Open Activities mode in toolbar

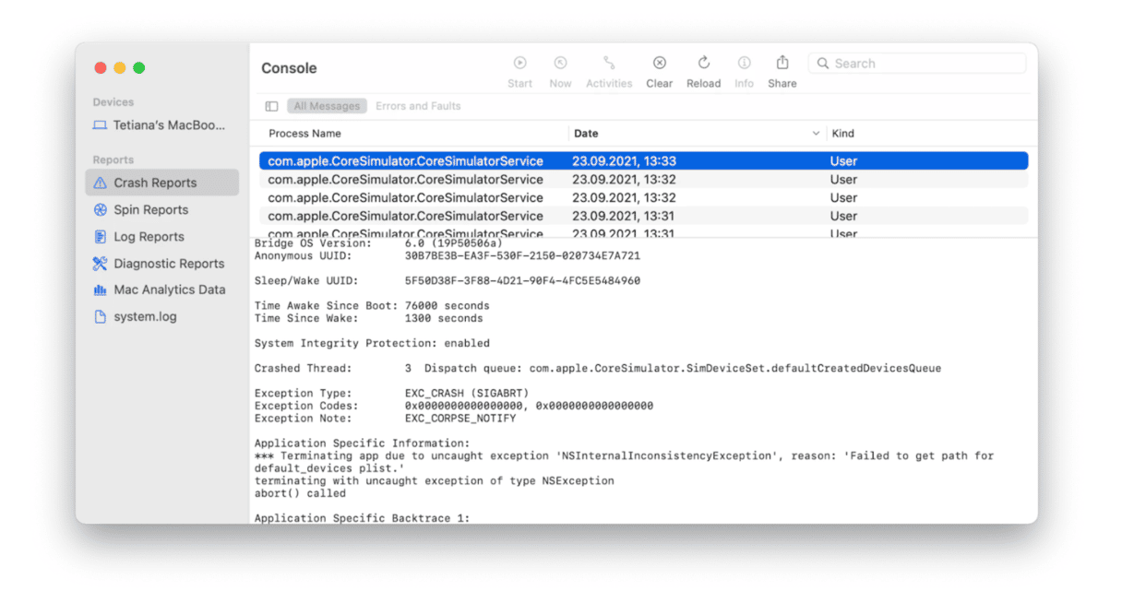pyautogui.click(x=609, y=64)
